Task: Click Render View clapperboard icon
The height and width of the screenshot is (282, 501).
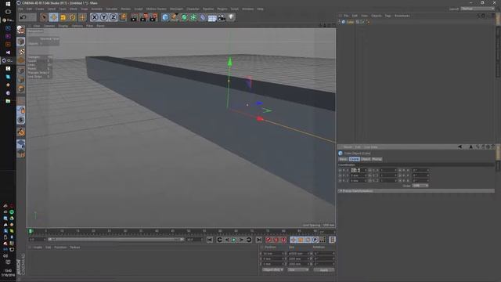Action: click(x=134, y=17)
